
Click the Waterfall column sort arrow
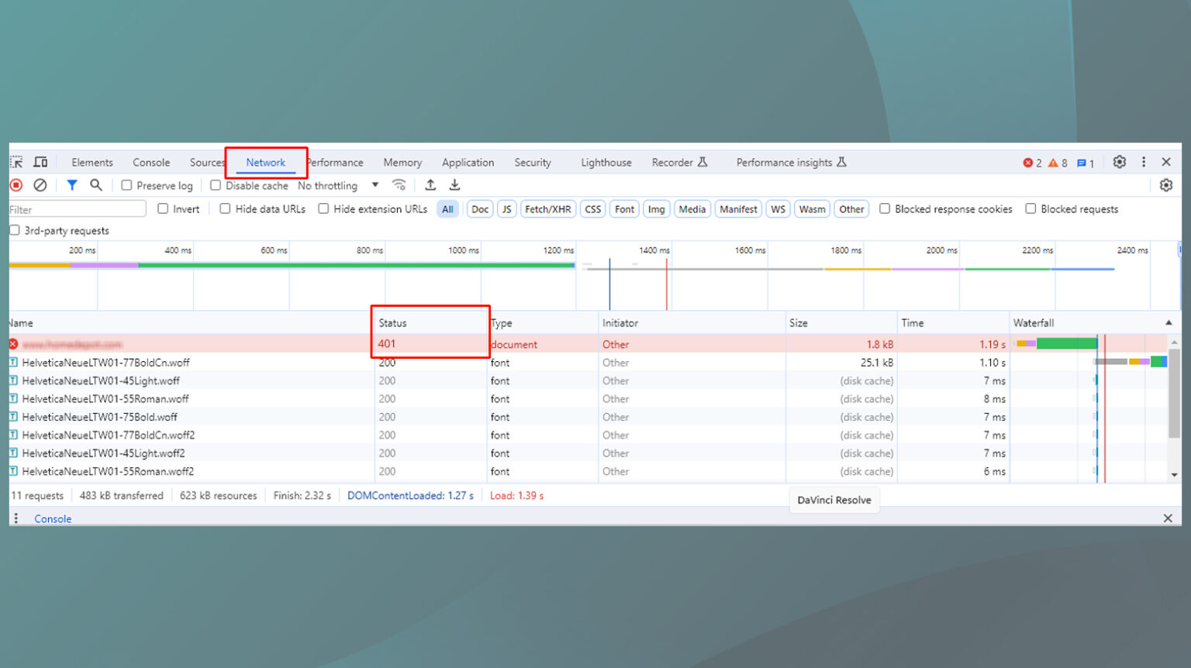(1169, 322)
